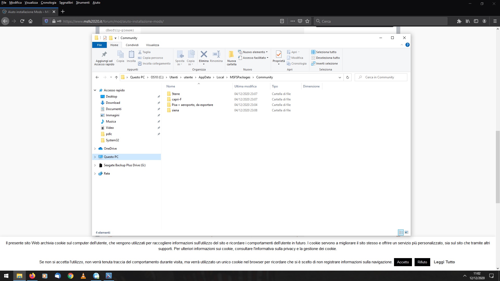Click Modifica in the Apri group
This screenshot has width=500, height=281.
[x=295, y=58]
